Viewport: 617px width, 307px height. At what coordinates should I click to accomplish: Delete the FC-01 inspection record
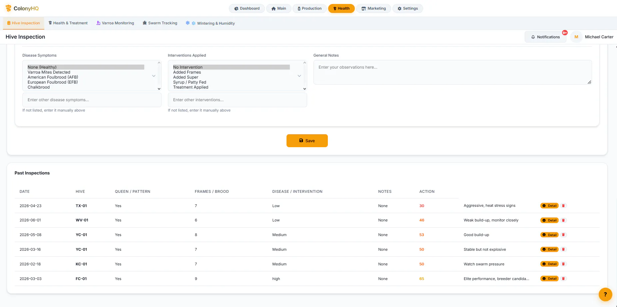pos(563,279)
